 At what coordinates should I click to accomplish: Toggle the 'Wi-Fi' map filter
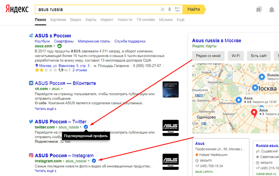click(x=236, y=56)
